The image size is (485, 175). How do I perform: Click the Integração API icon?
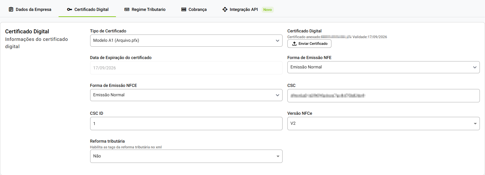225,9
